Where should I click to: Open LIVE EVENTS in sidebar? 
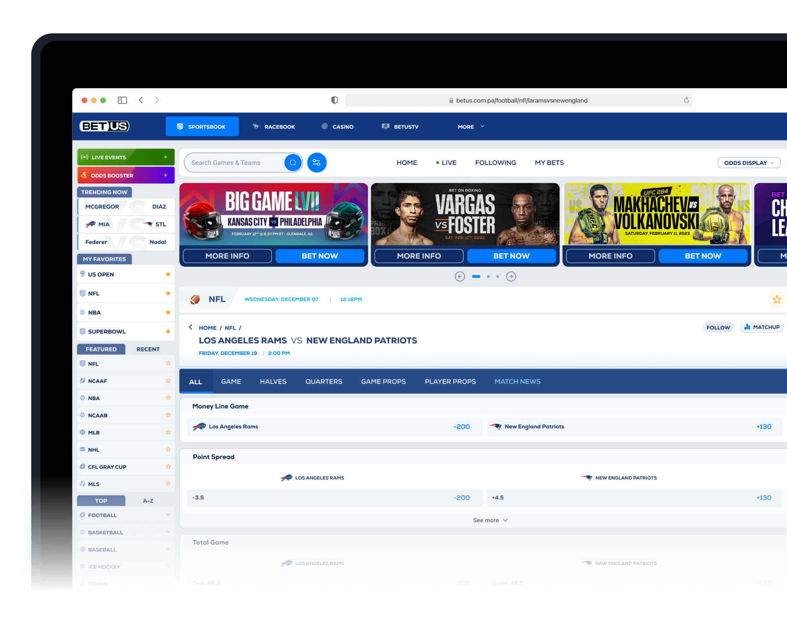click(126, 157)
